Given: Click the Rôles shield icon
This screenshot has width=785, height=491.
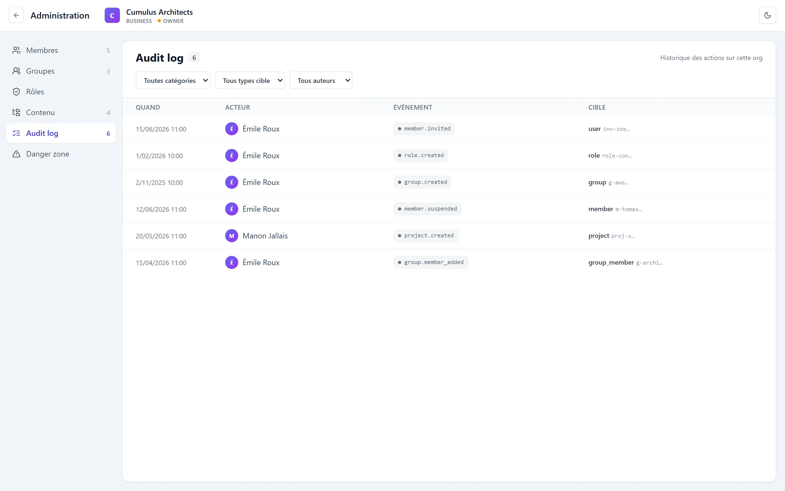Looking at the screenshot, I should (16, 92).
